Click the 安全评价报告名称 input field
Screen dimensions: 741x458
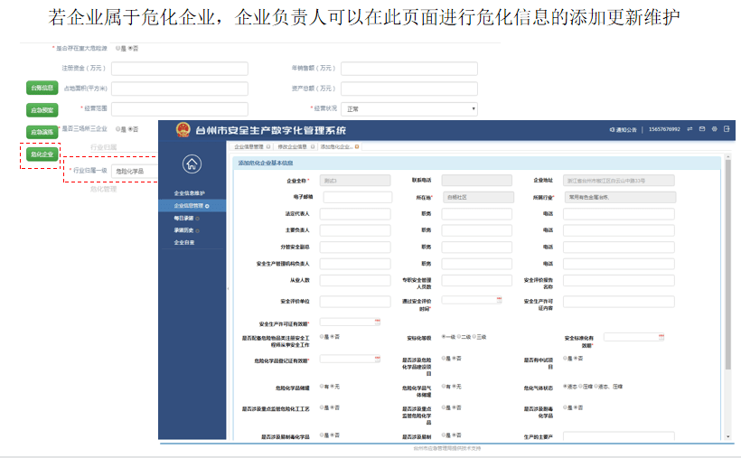pos(619,280)
